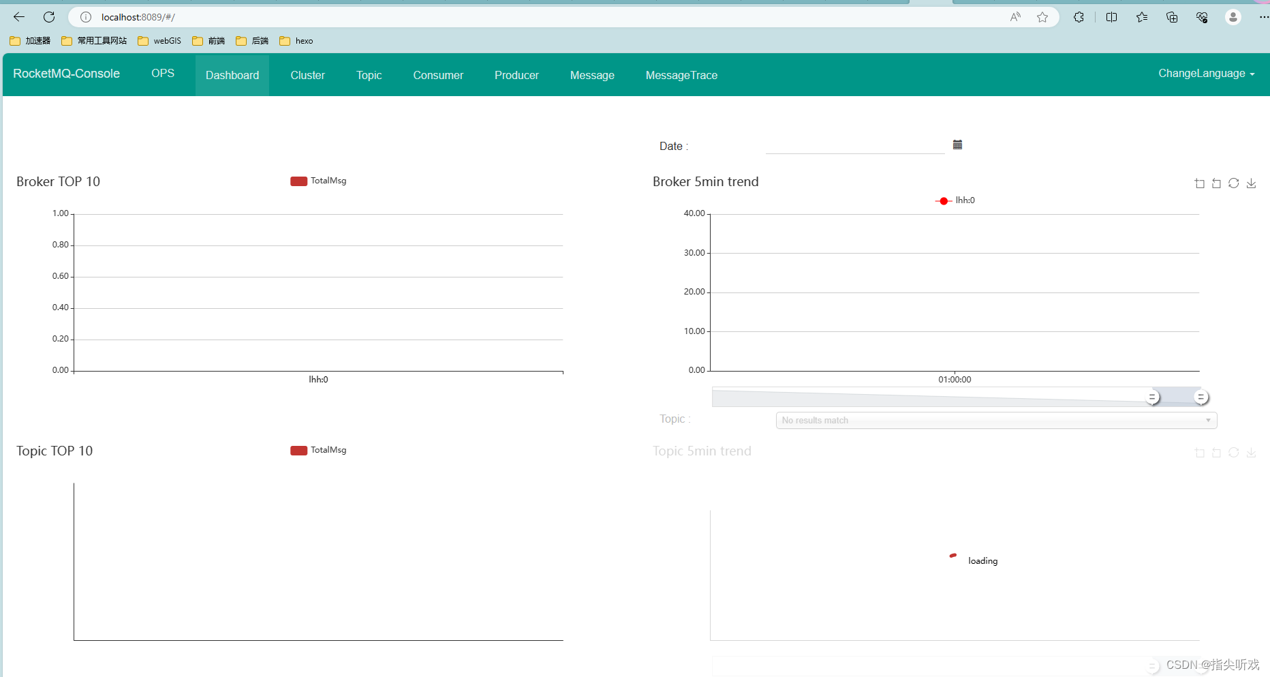Screen dimensions: 1270x677
Task: Switch to the Message tab
Action: click(592, 75)
